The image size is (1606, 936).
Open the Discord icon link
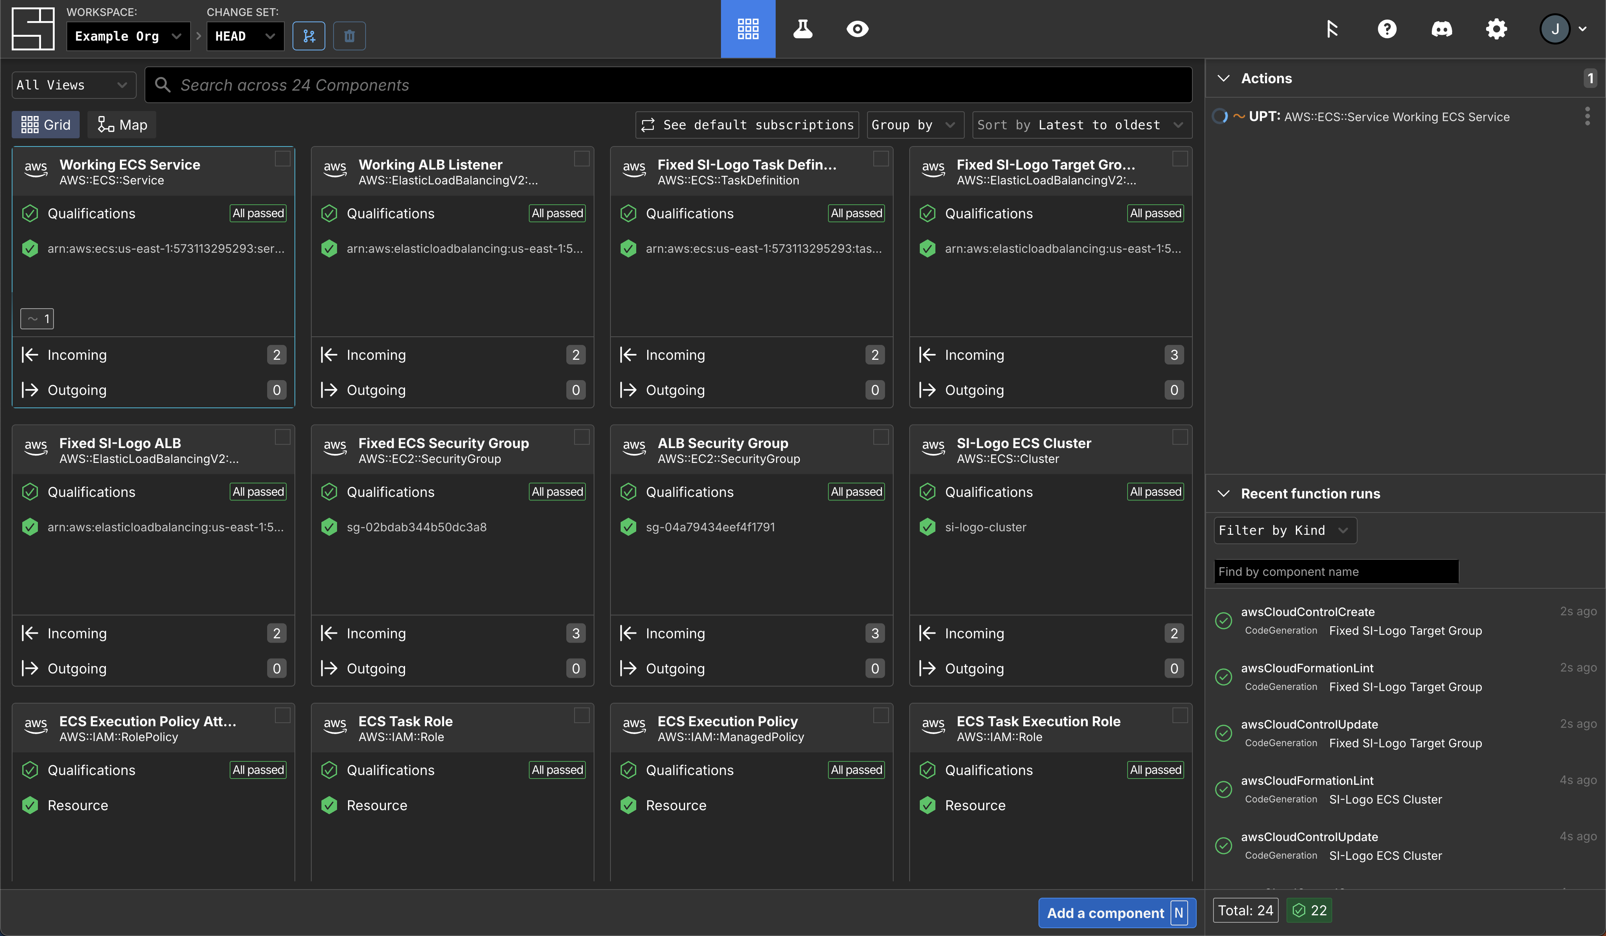pos(1442,29)
